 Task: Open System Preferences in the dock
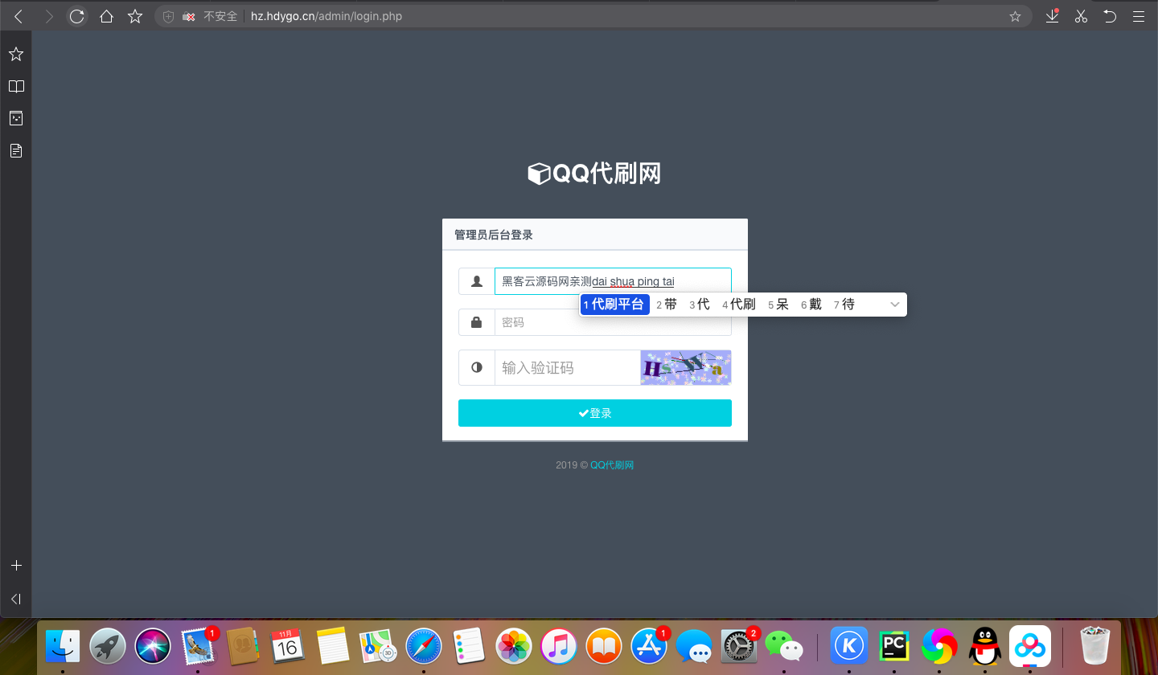738,645
